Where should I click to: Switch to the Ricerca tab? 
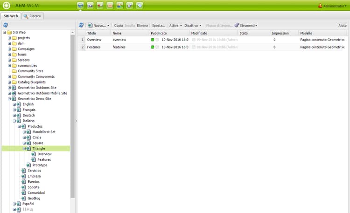click(33, 16)
